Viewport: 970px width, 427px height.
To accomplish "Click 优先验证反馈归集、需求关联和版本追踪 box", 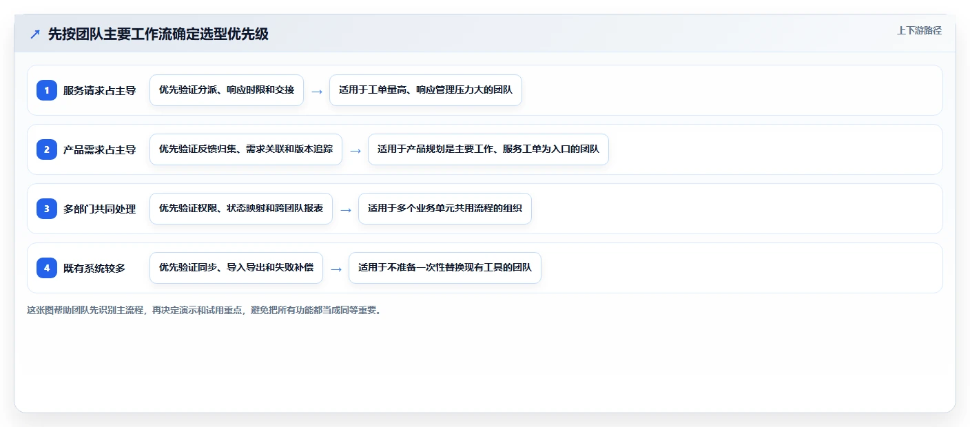I will [246, 149].
